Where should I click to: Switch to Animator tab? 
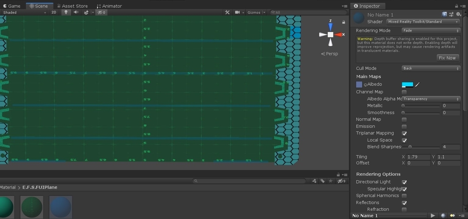pos(109,6)
